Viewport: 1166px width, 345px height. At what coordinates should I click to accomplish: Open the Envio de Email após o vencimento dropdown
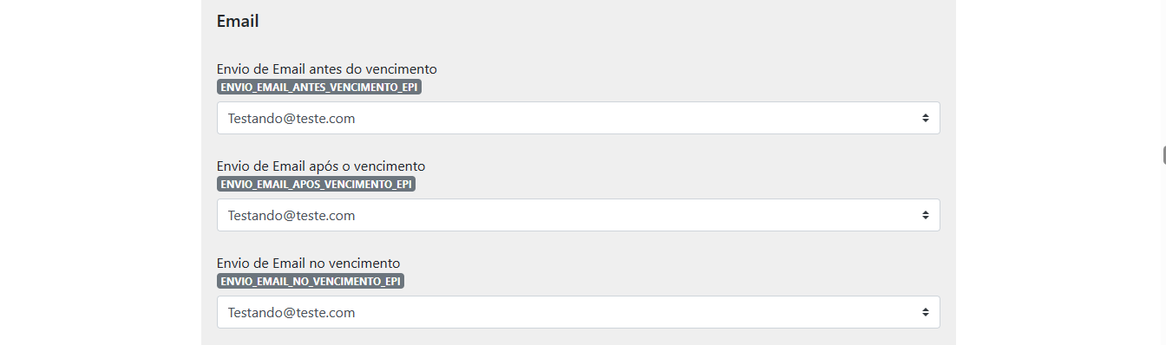[x=579, y=215]
